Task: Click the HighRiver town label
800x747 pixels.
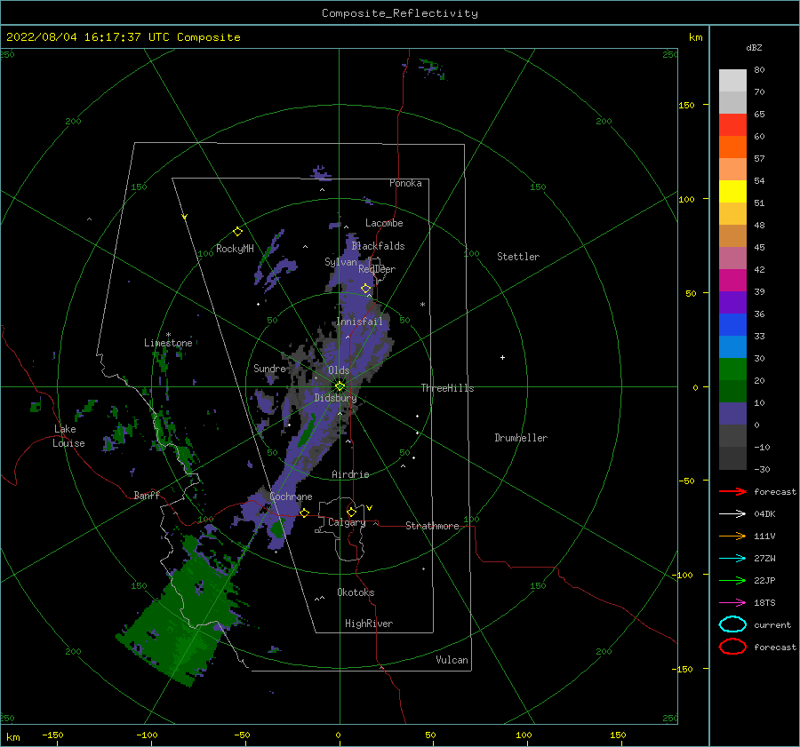Action: click(369, 624)
